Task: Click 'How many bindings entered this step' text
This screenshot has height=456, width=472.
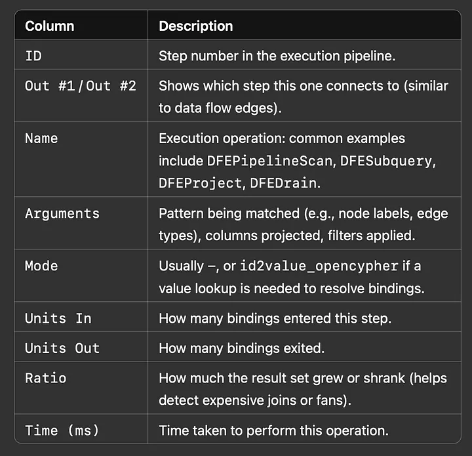Action: point(275,318)
